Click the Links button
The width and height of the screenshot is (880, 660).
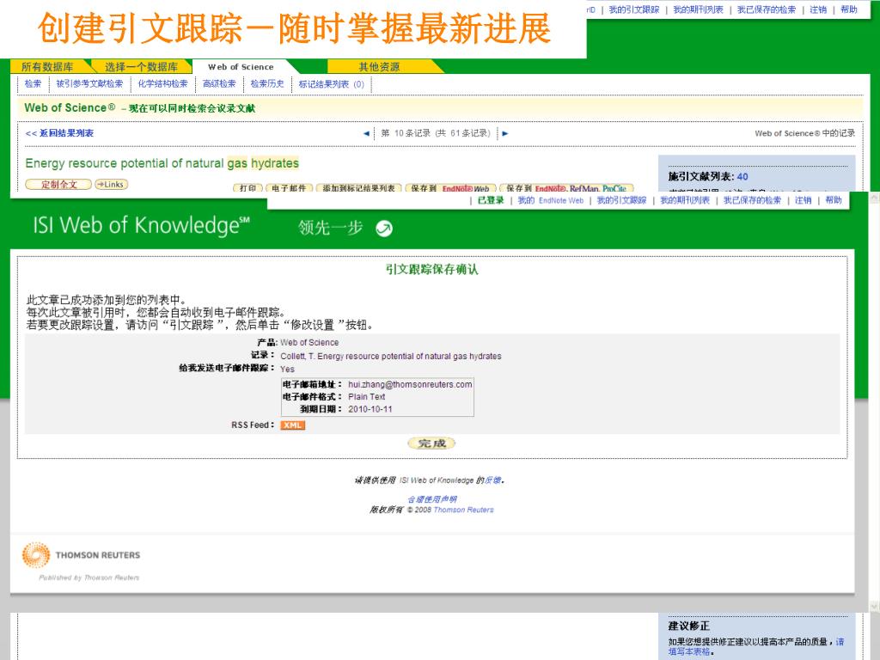111,184
